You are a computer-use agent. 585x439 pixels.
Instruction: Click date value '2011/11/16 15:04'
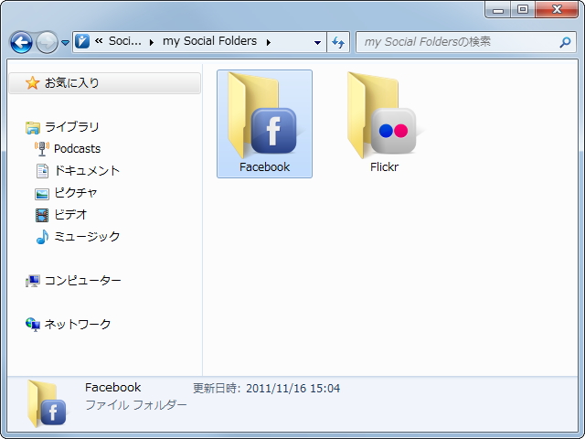click(292, 388)
